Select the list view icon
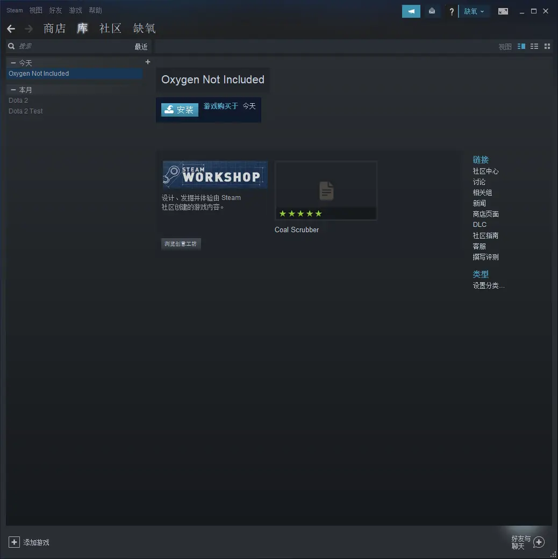 pos(534,46)
